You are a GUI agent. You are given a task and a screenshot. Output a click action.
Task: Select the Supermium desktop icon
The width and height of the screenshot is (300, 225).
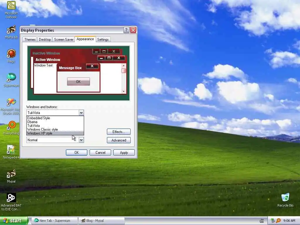(11, 80)
